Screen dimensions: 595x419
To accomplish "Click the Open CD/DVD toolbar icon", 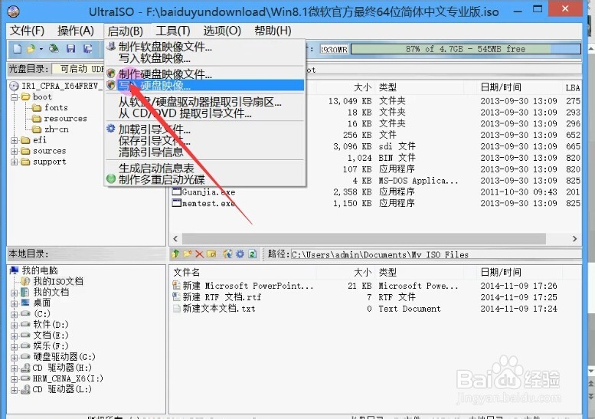I will point(54,48).
